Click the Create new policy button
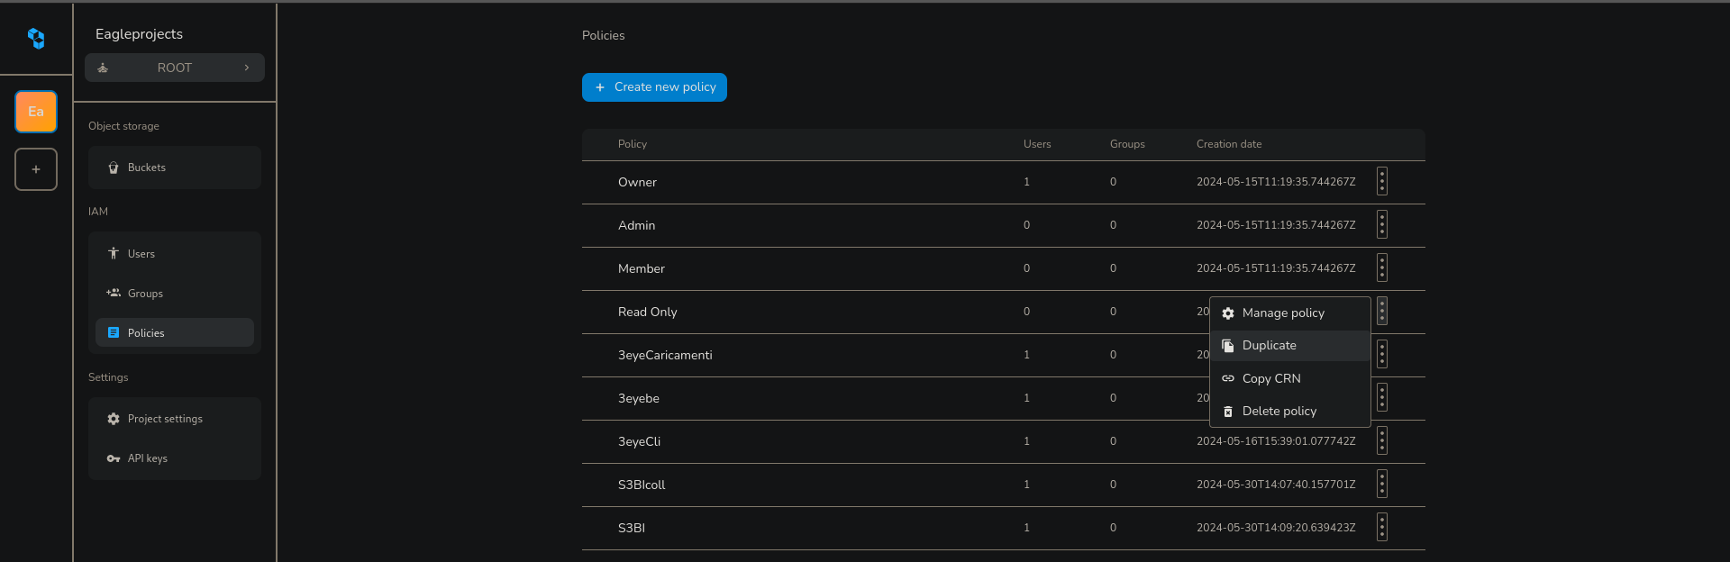 pos(654,87)
